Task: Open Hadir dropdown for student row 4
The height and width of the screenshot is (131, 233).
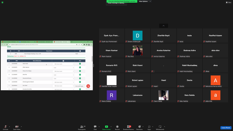Action: click(63, 75)
